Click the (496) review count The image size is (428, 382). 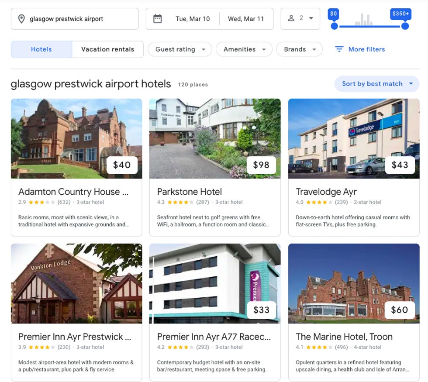342,347
